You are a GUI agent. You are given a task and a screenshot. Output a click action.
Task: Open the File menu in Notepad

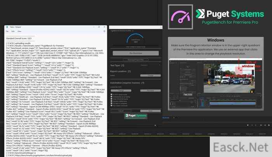tap(7, 31)
